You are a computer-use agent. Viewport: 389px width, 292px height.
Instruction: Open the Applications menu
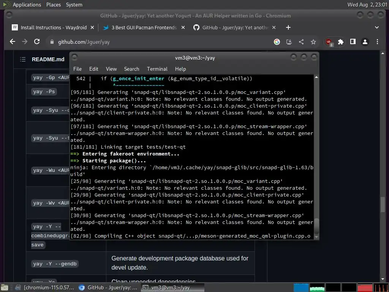27,5
